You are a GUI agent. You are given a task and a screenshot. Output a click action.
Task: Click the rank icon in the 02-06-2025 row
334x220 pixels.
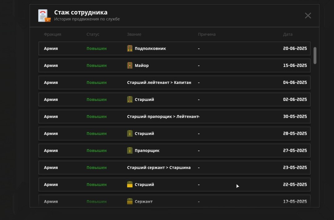pos(130,99)
